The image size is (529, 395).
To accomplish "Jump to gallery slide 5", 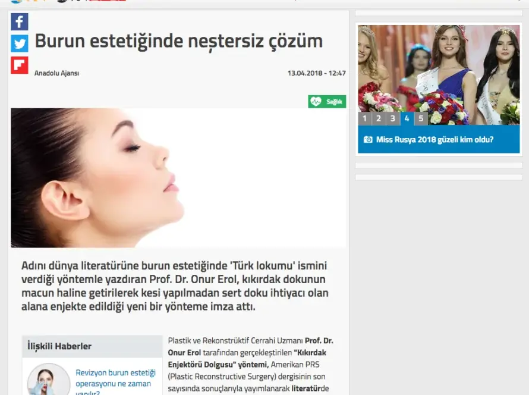I will (x=421, y=118).
